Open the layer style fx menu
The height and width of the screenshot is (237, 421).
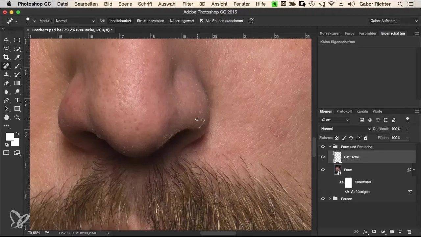[x=365, y=232]
